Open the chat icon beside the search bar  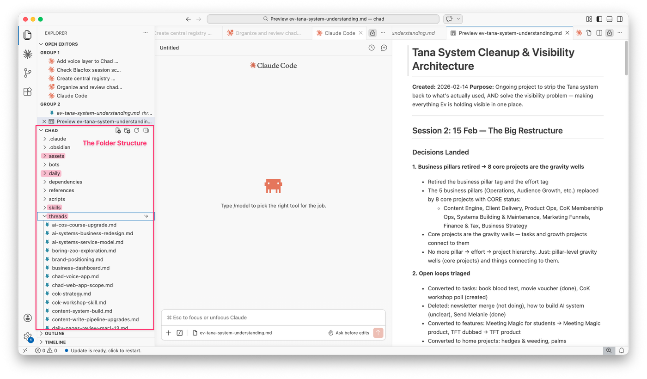click(x=449, y=19)
